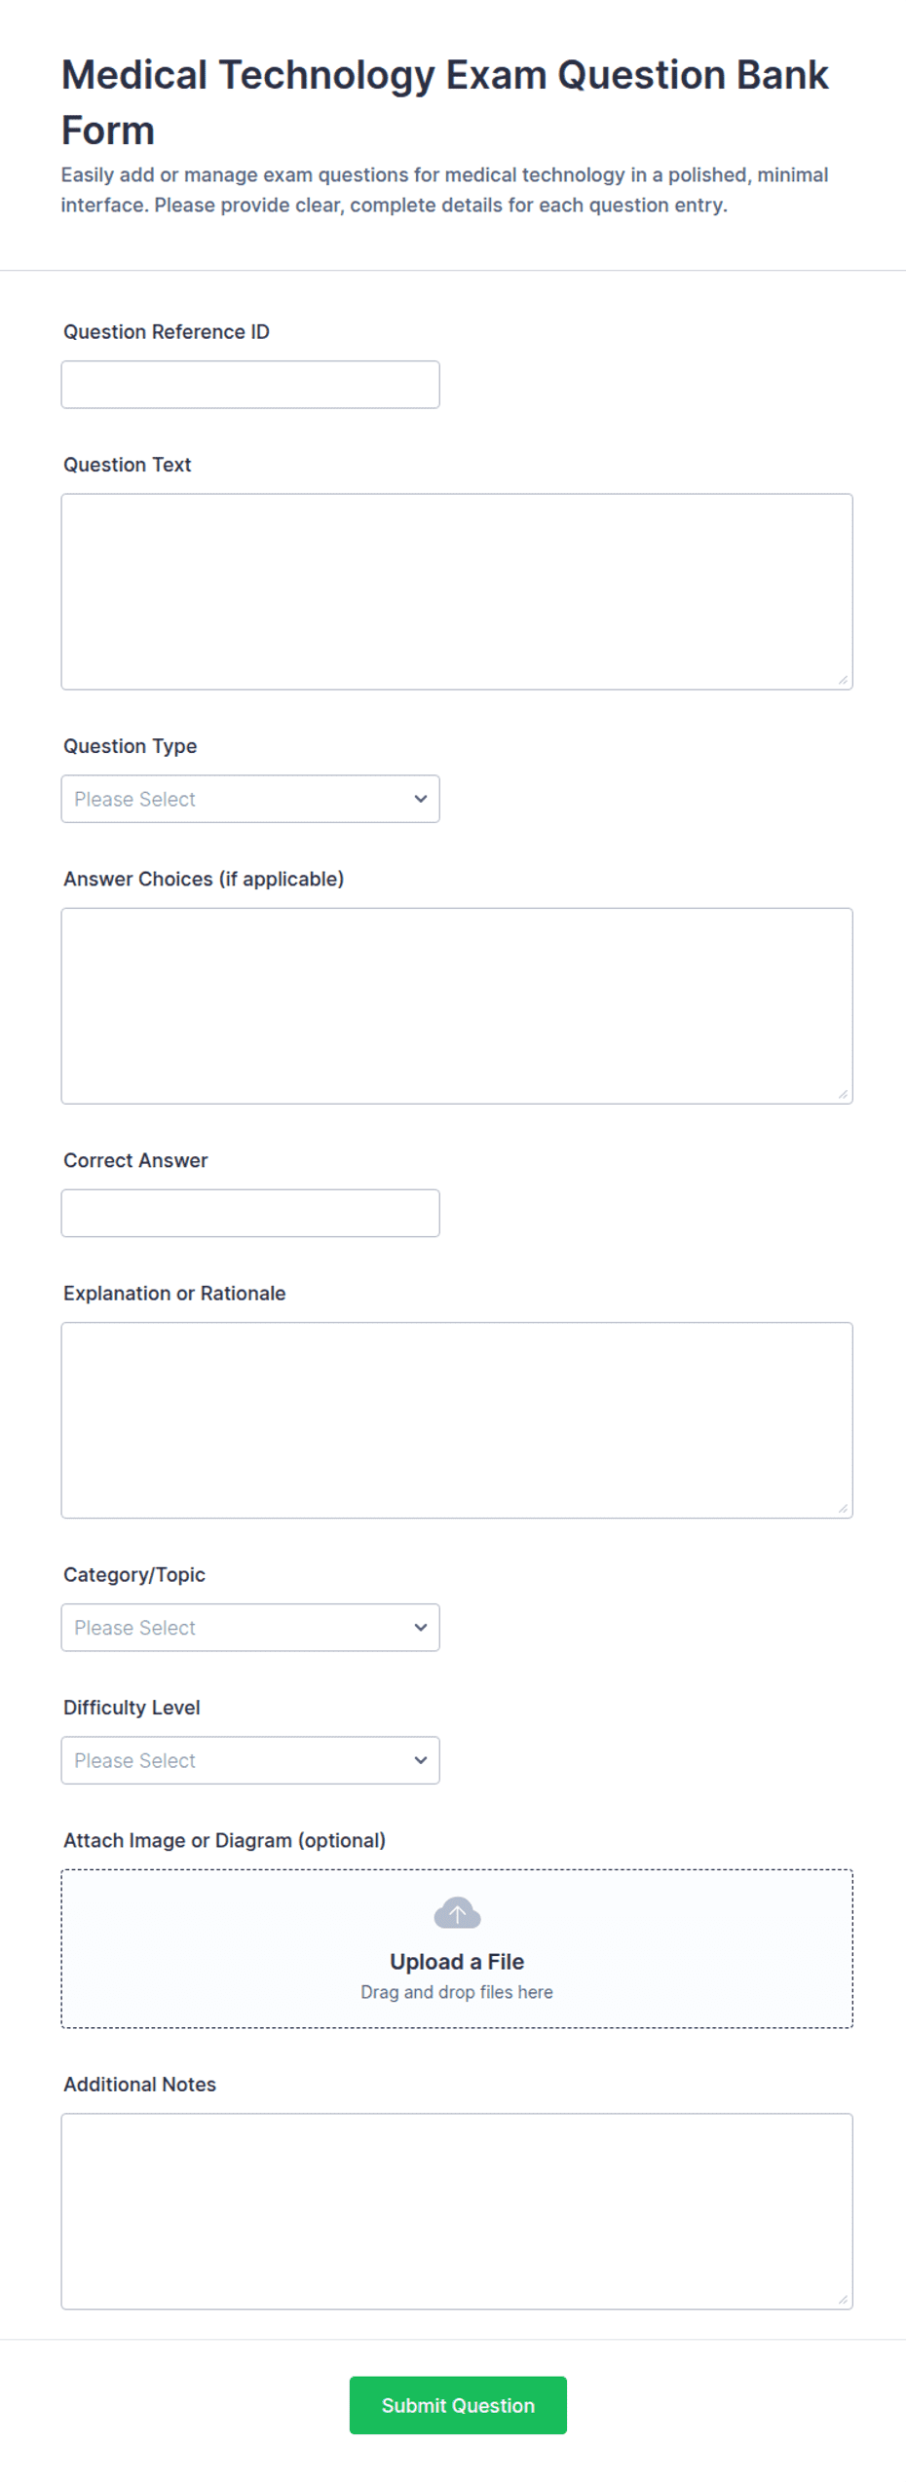
Task: Click the Category/Topic dropdown chevron arrow
Action: tap(421, 1628)
